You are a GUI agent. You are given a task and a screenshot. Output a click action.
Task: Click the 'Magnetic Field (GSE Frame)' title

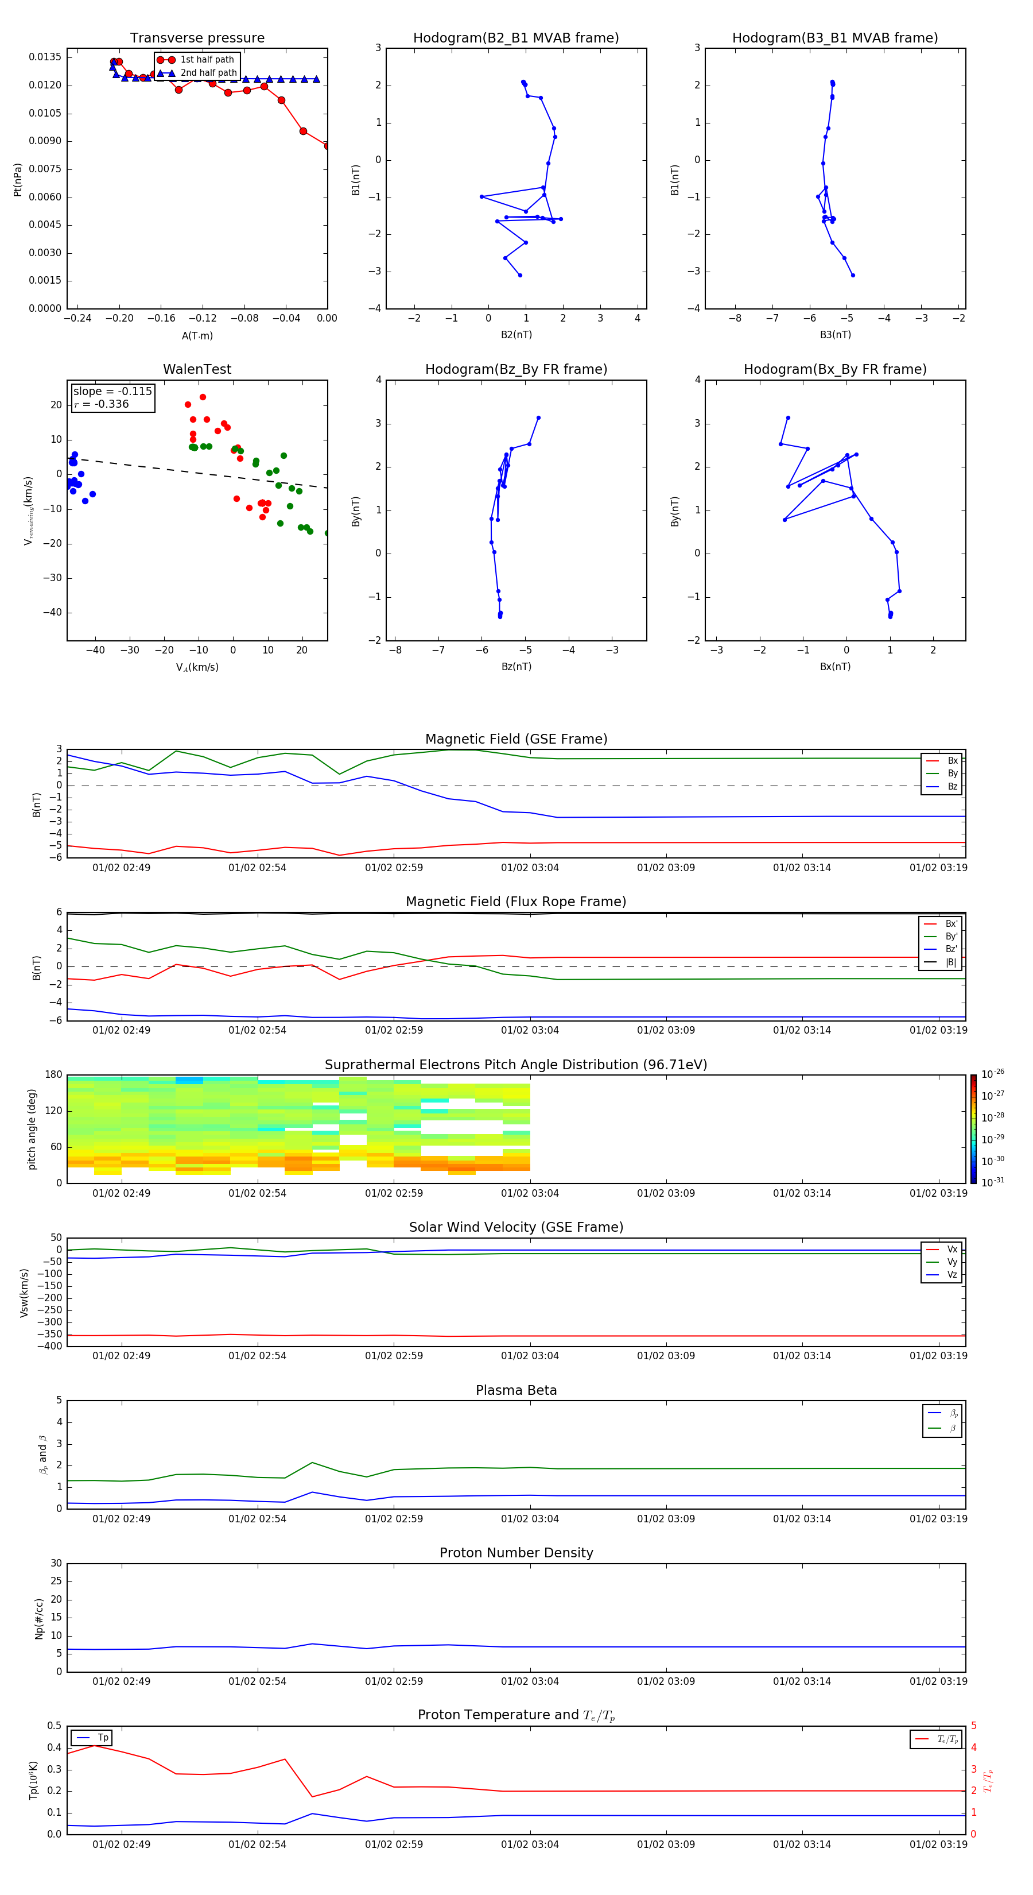pyautogui.click(x=516, y=739)
